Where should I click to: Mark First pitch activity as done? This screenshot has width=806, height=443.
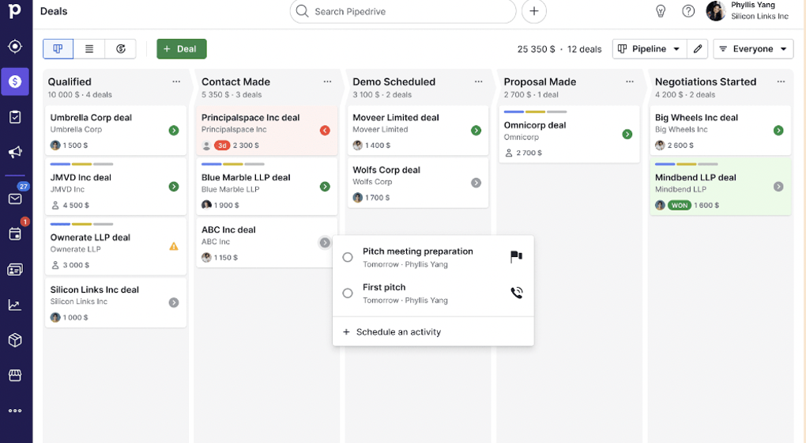348,293
